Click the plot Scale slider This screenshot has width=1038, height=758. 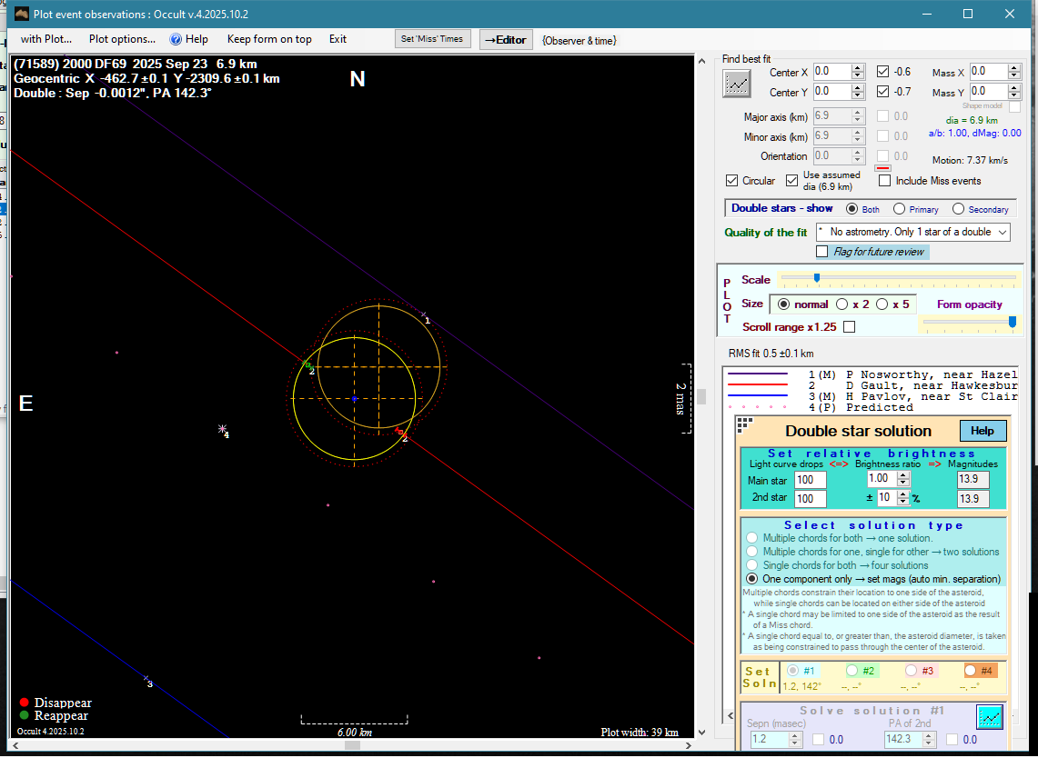pyautogui.click(x=817, y=278)
